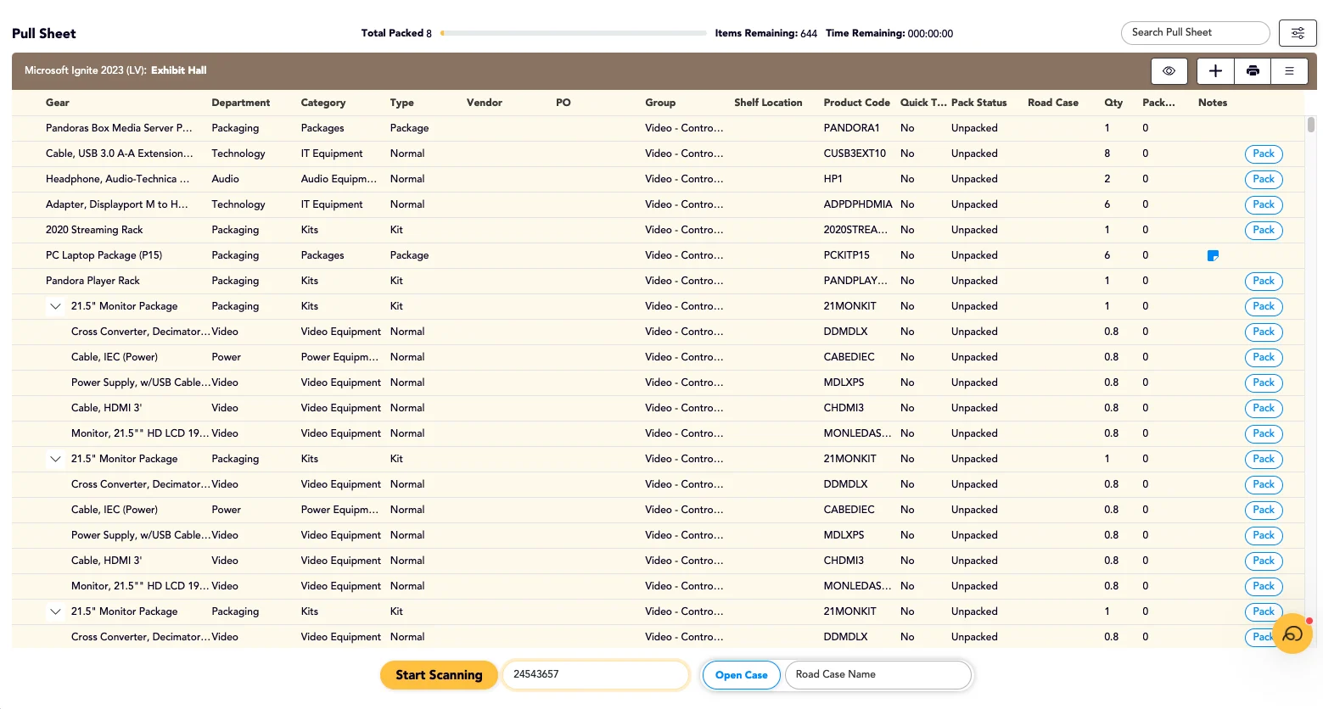1323x709 pixels.
Task: Click the Notes column header
Action: tap(1213, 103)
